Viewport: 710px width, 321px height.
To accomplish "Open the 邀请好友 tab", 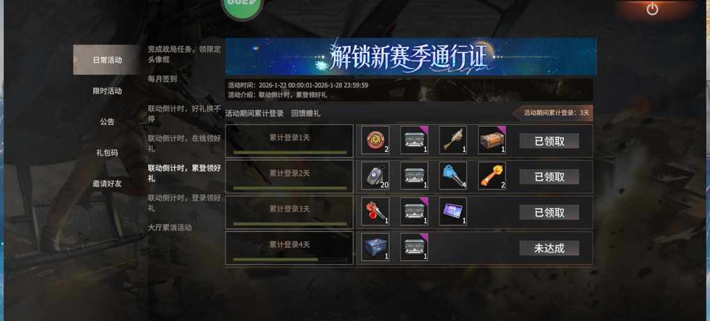I will pyautogui.click(x=107, y=184).
